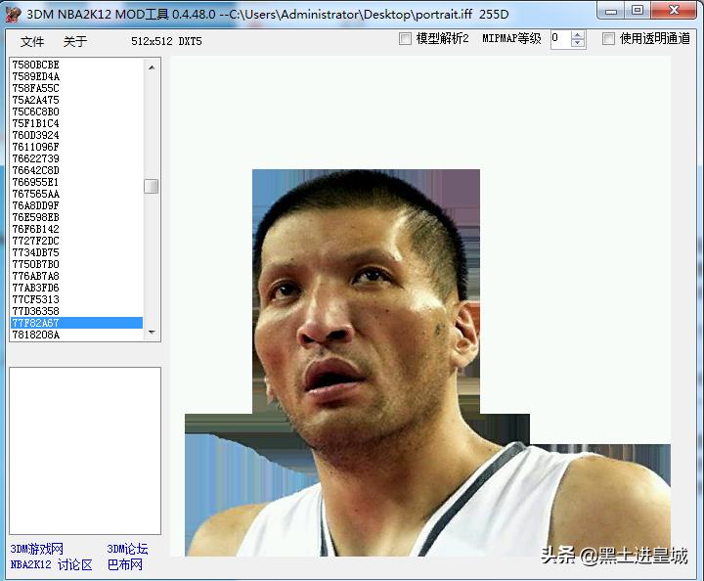Select entry 75C6C8B0 in the list
This screenshot has height=581, width=704.
[x=76, y=112]
